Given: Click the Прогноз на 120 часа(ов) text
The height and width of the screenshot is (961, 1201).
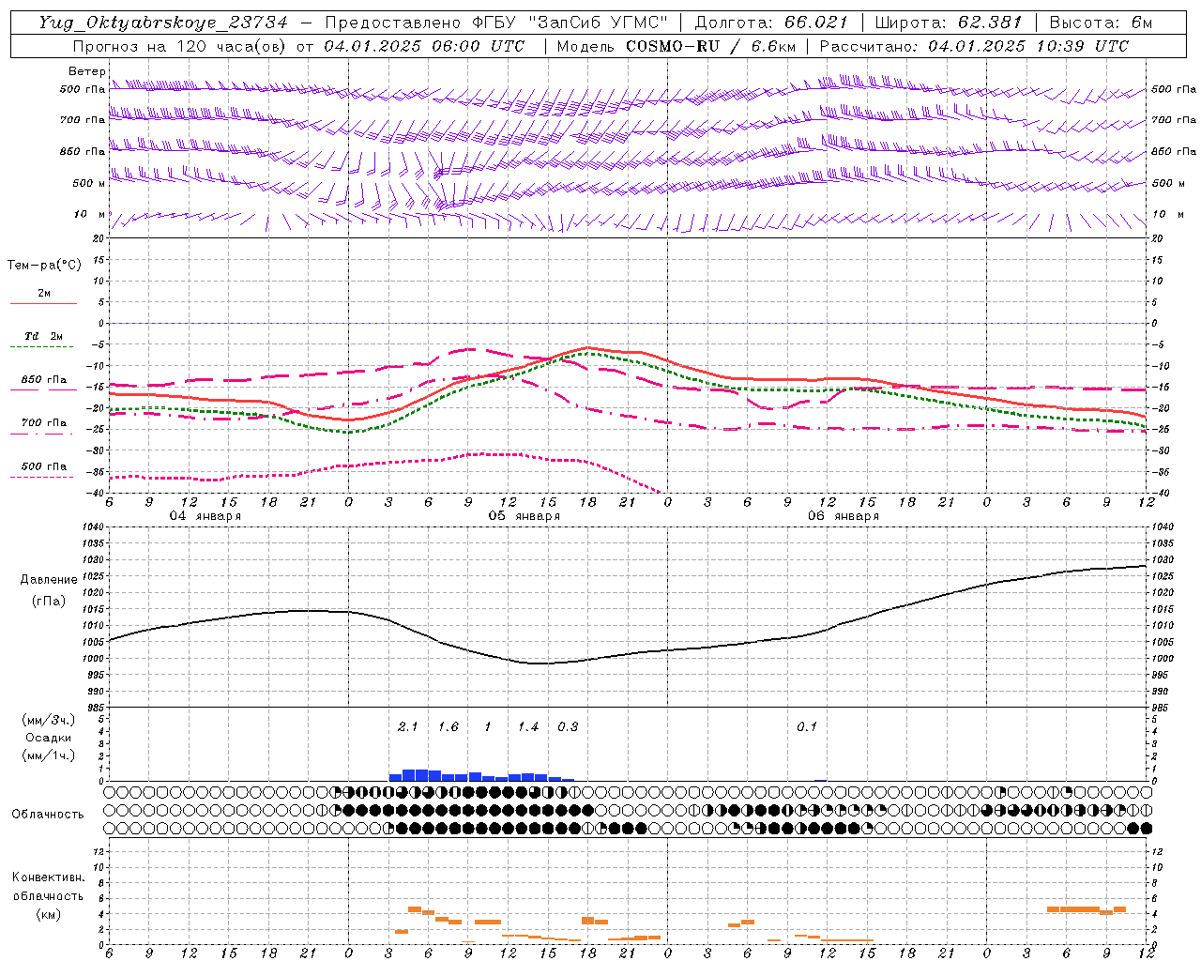Looking at the screenshot, I should [x=182, y=46].
